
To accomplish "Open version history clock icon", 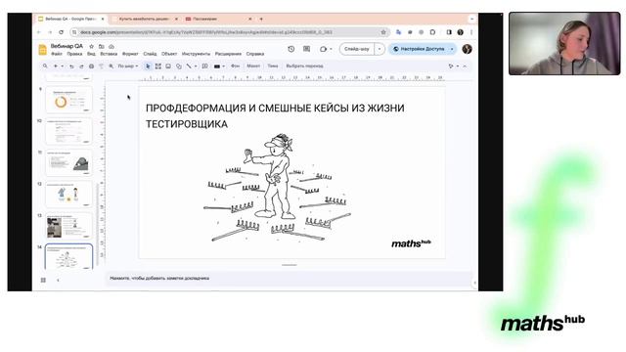I will click(x=291, y=49).
